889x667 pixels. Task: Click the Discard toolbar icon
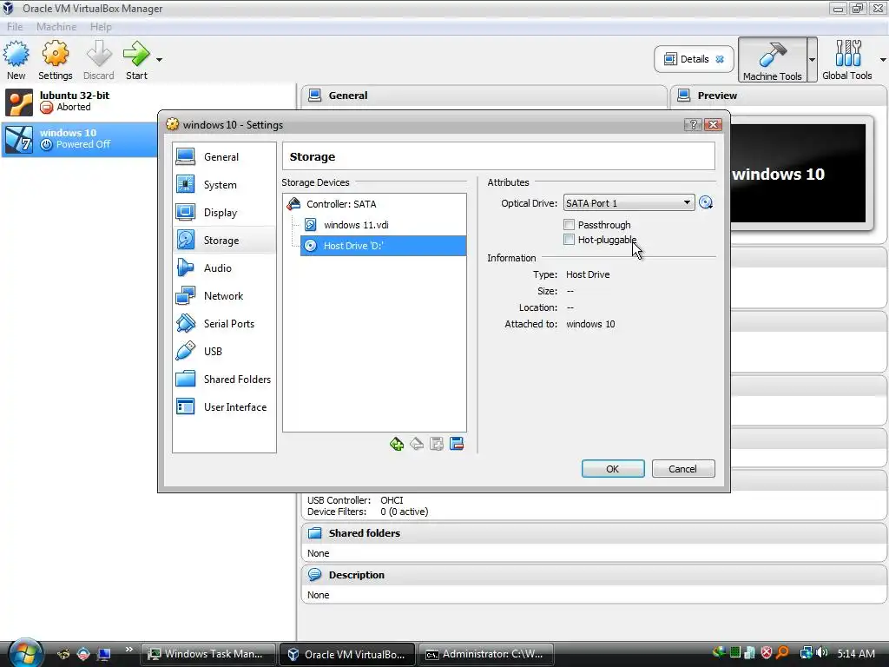click(x=99, y=60)
